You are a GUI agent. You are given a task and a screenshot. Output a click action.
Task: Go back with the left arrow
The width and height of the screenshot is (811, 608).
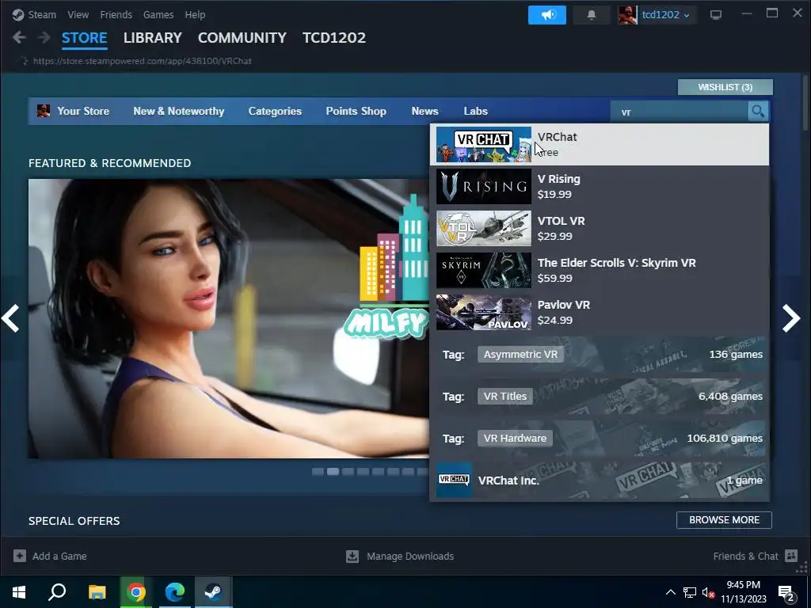(x=19, y=37)
